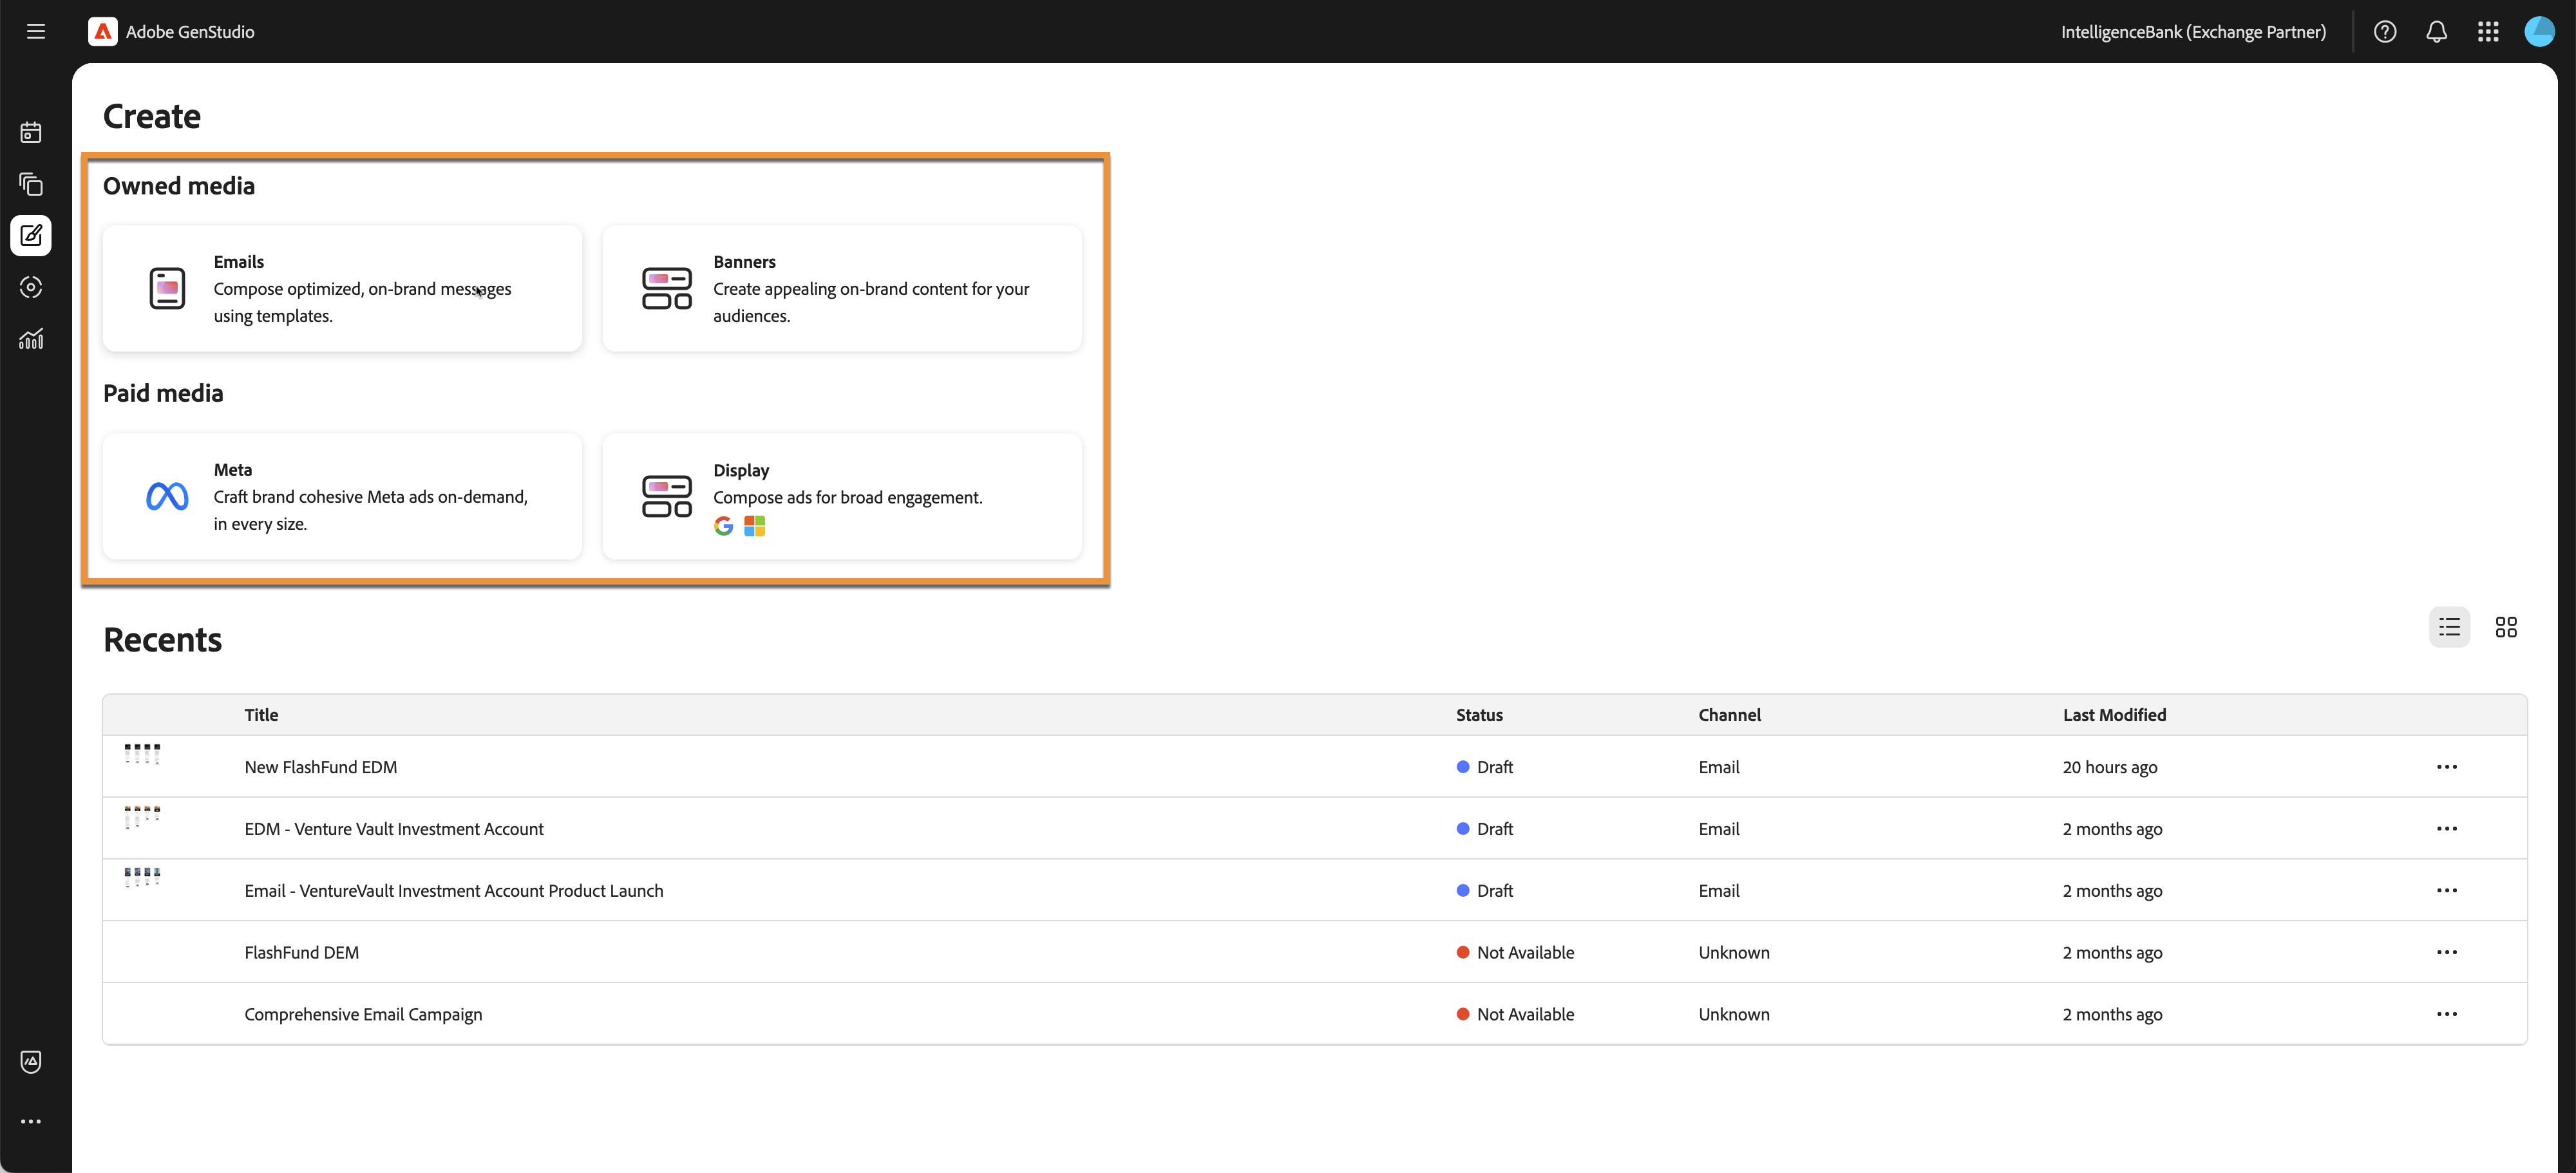Open more options for FlashFund DEM
This screenshot has width=2576, height=1173.
2447,952
